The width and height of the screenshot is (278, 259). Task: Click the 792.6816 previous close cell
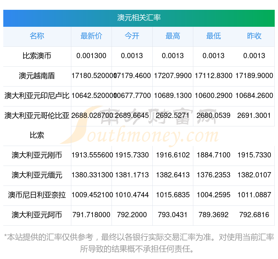(254, 215)
